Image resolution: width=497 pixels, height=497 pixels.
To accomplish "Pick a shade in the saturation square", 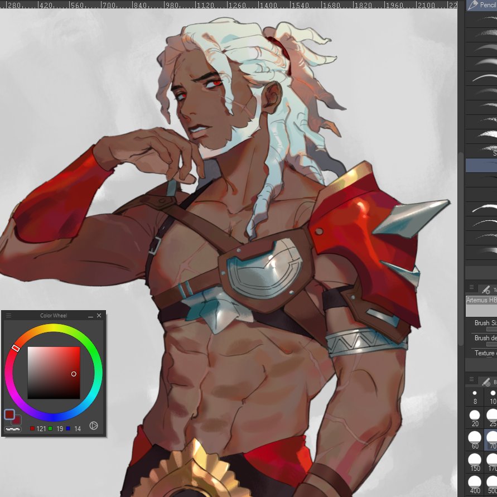I will 54,373.
